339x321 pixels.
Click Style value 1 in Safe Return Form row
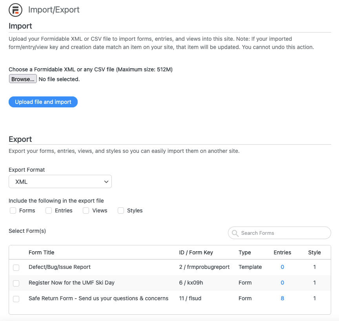point(315,298)
